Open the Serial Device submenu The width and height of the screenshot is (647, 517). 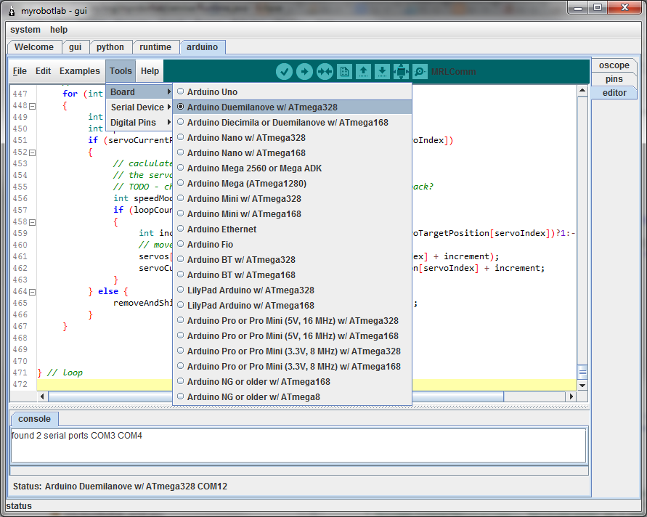(x=139, y=107)
